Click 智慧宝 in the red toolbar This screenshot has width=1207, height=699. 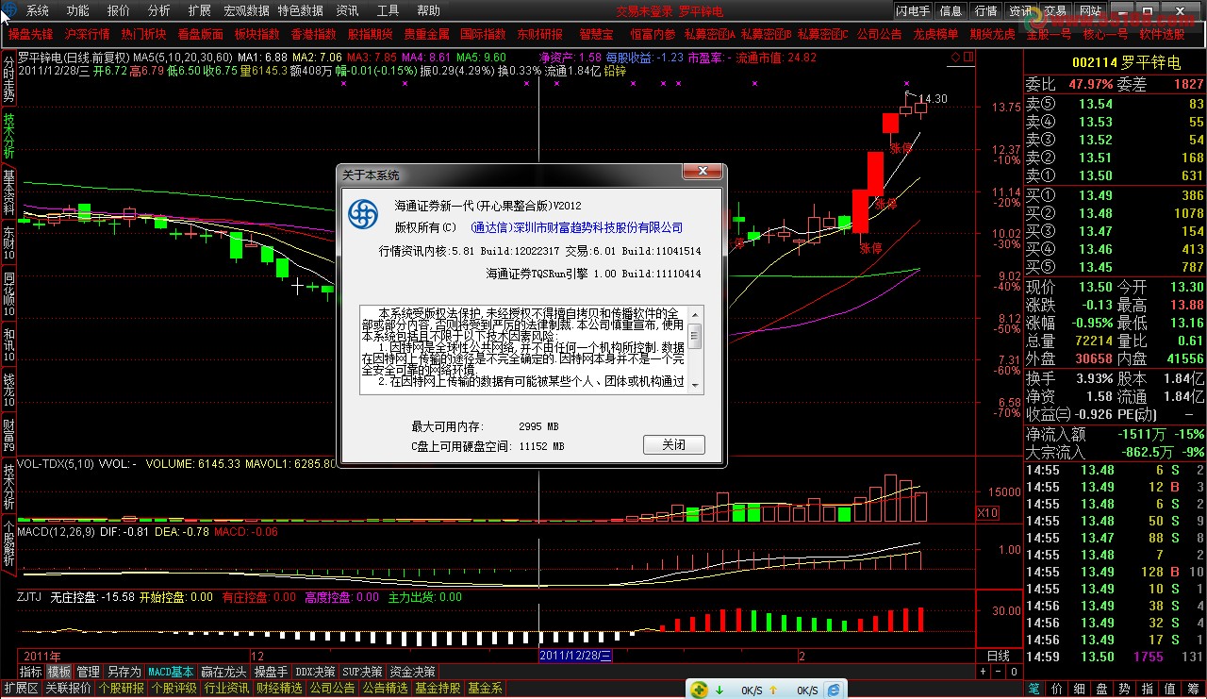[596, 34]
